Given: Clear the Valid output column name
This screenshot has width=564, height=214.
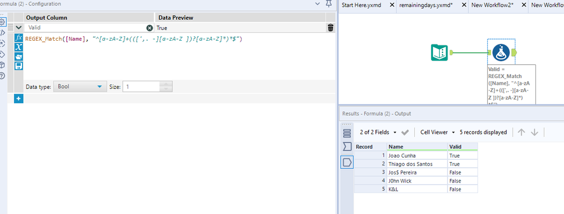Looking at the screenshot, I should (x=150, y=28).
